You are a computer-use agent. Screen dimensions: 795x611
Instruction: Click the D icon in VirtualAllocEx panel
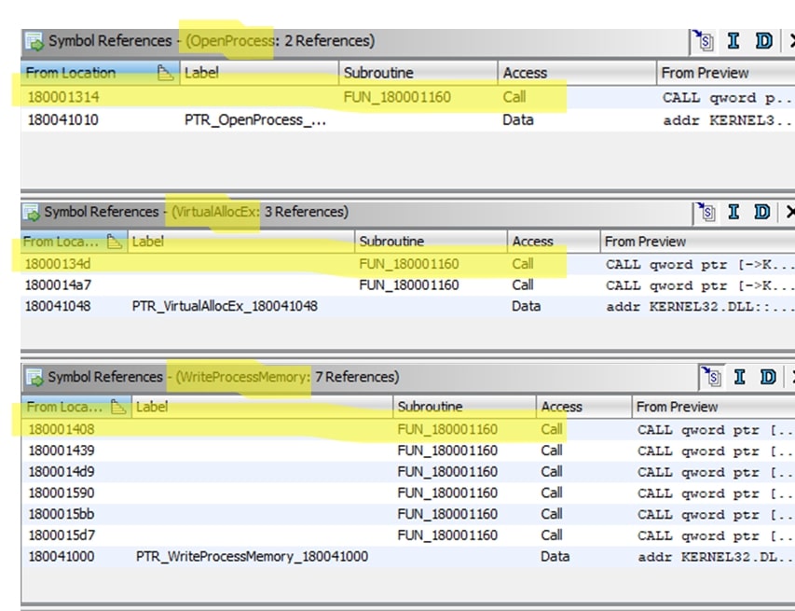[763, 212]
